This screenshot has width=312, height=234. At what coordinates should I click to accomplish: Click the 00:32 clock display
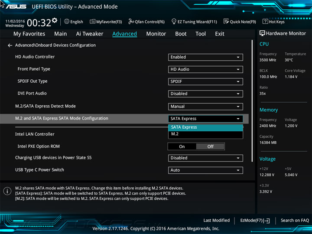[x=39, y=23]
